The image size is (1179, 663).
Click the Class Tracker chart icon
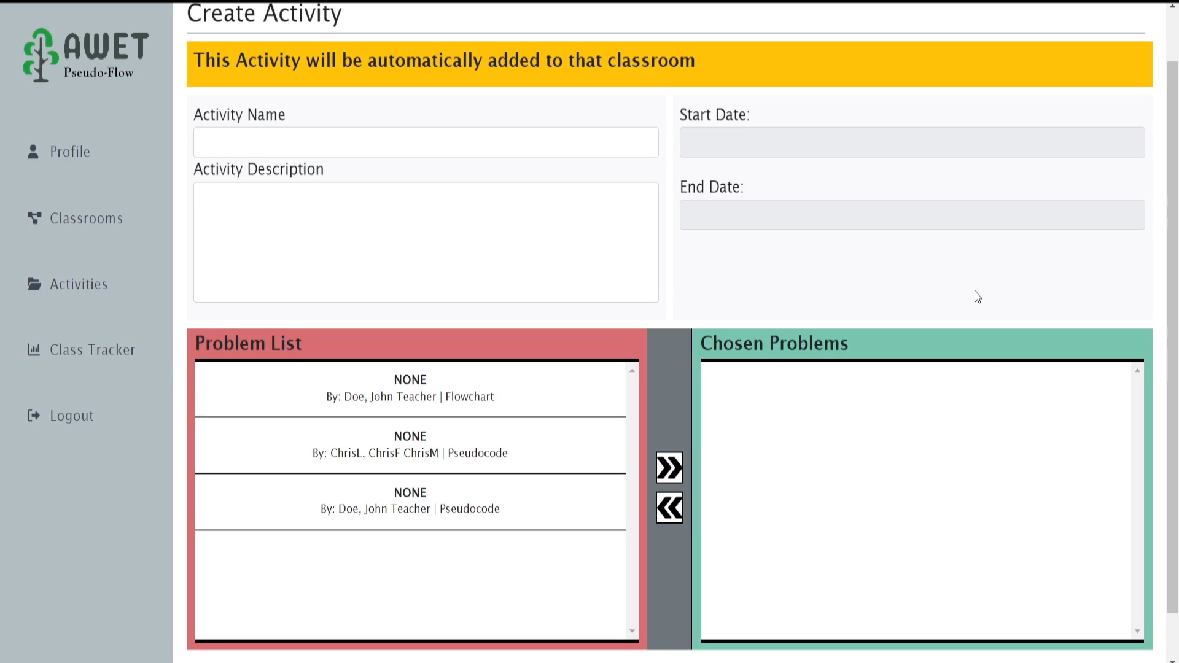pyautogui.click(x=34, y=349)
